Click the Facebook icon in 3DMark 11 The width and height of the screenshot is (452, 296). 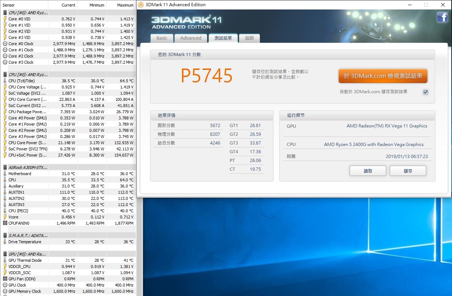[x=442, y=17]
